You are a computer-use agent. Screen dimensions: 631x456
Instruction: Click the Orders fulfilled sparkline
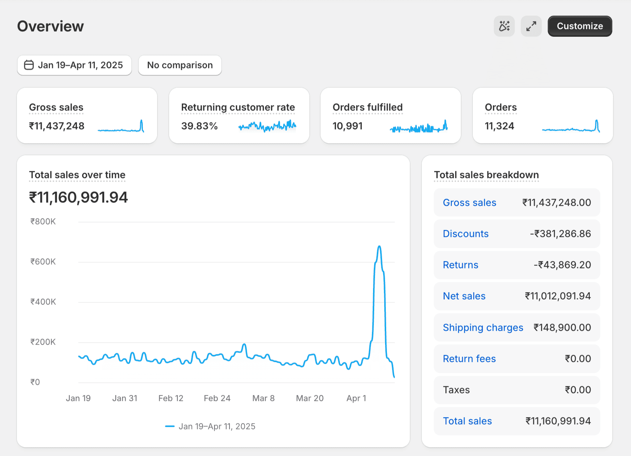pyautogui.click(x=419, y=126)
